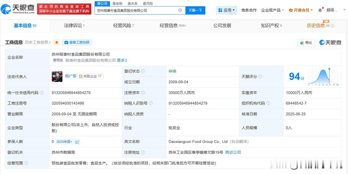Expand 历史工商信息 chevron link
Image resolution: width=348 pixels, height=174 pixels.
pos(38,42)
